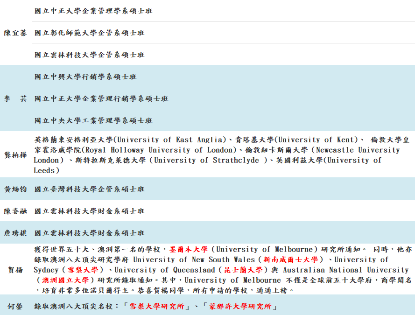Click the red text 雪梨大學 in 賀楊 row
Image resolution: width=415 pixels, height=315 pixels.
click(x=83, y=270)
